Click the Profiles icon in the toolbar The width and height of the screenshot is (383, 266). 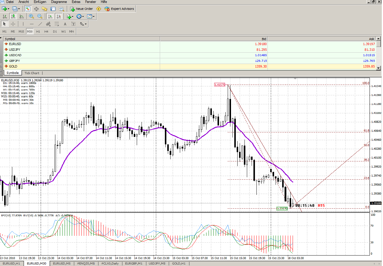(x=14, y=9)
